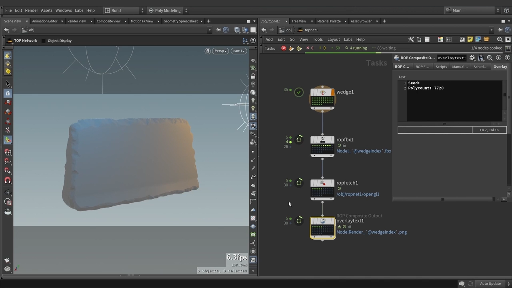Toggle the display eye icon in network toolbar
The image size is (512, 288).
[508, 39]
